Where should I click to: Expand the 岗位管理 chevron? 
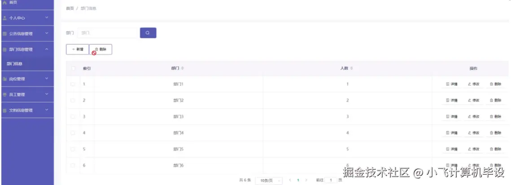pyautogui.click(x=47, y=78)
